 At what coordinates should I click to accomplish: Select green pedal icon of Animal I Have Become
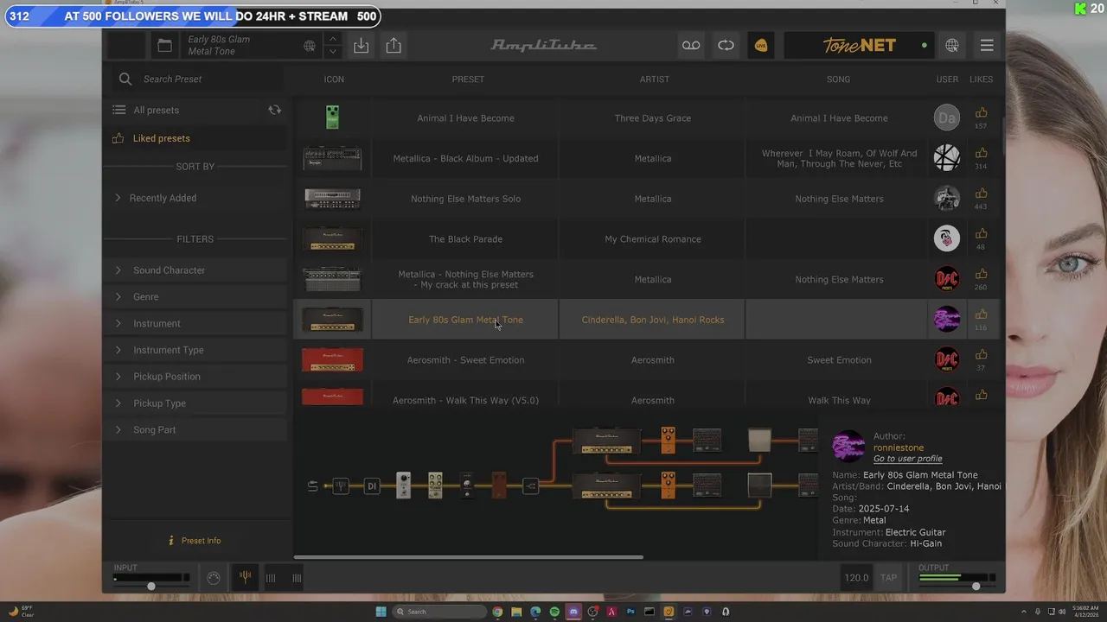332,117
